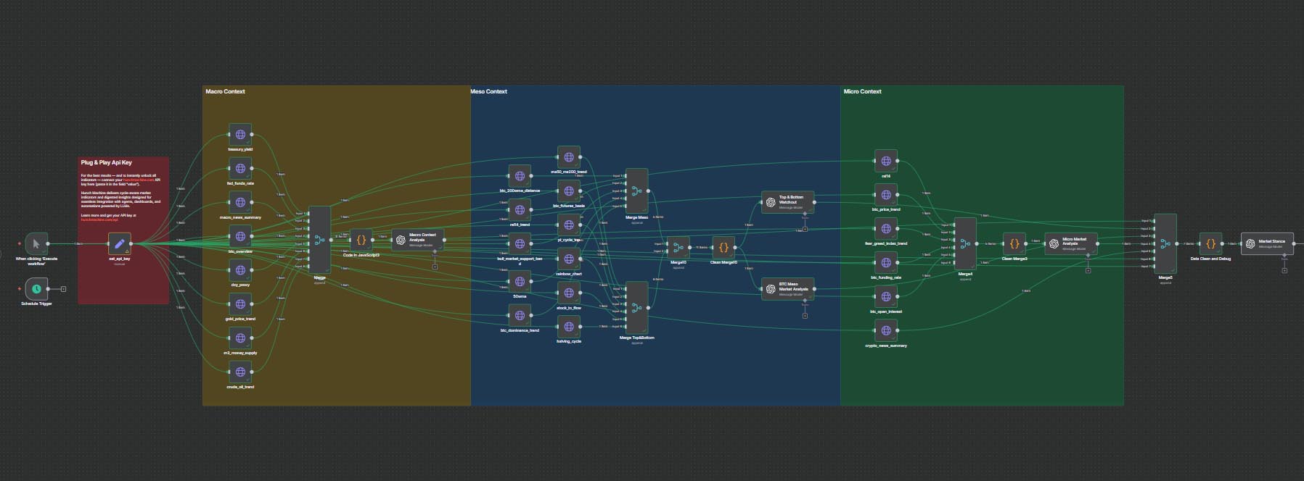Select the Merge Meso node
The width and height of the screenshot is (1304, 481).
click(636, 191)
